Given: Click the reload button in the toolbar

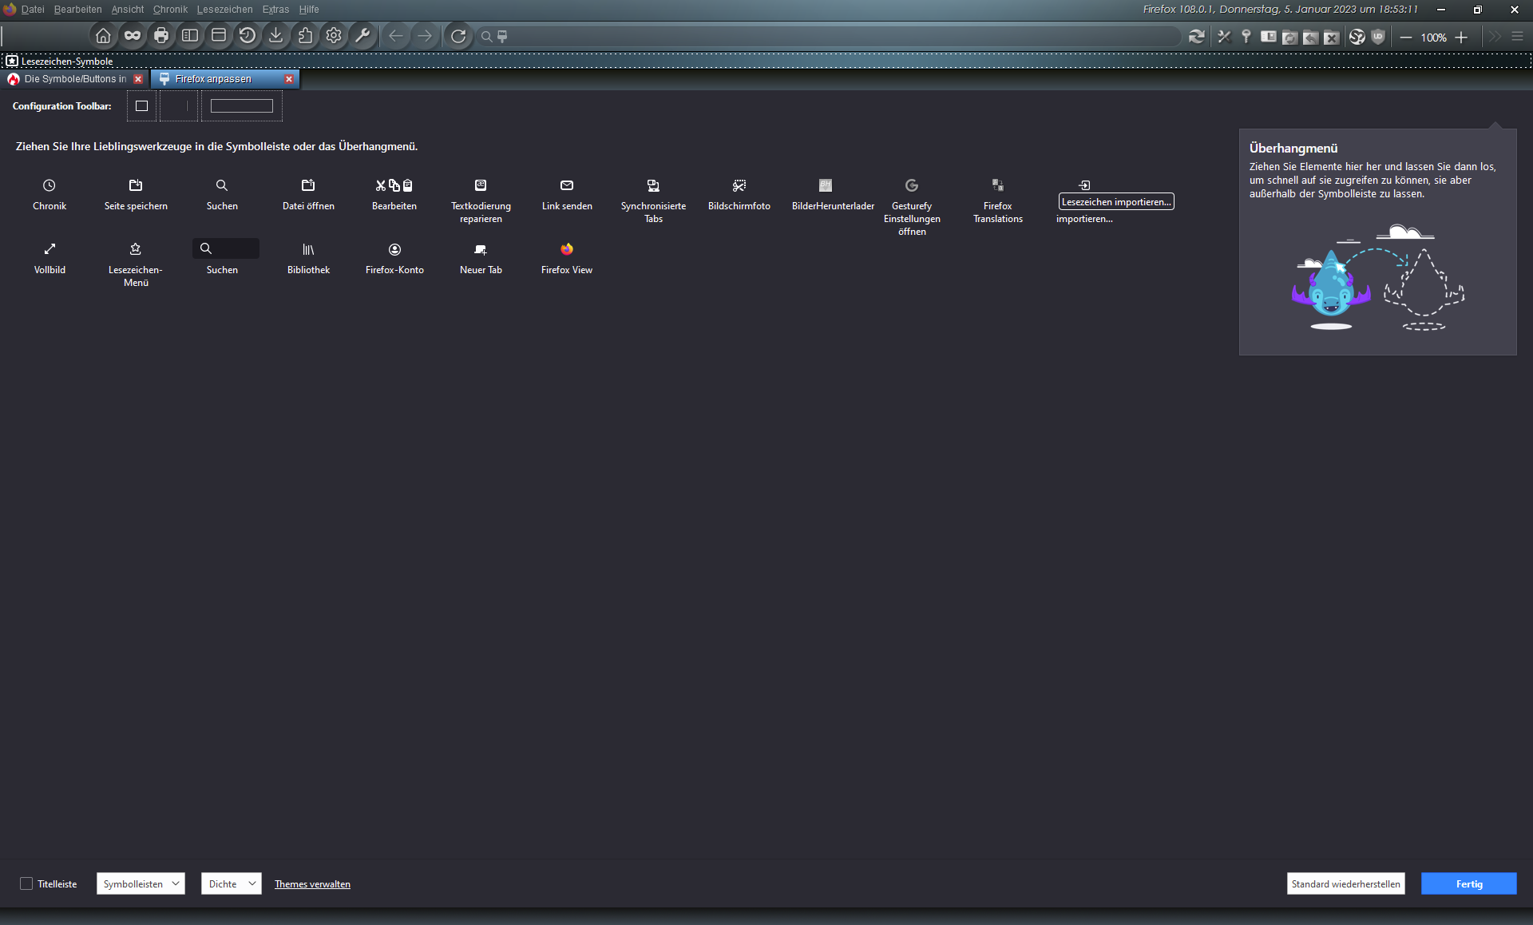Looking at the screenshot, I should pos(458,36).
